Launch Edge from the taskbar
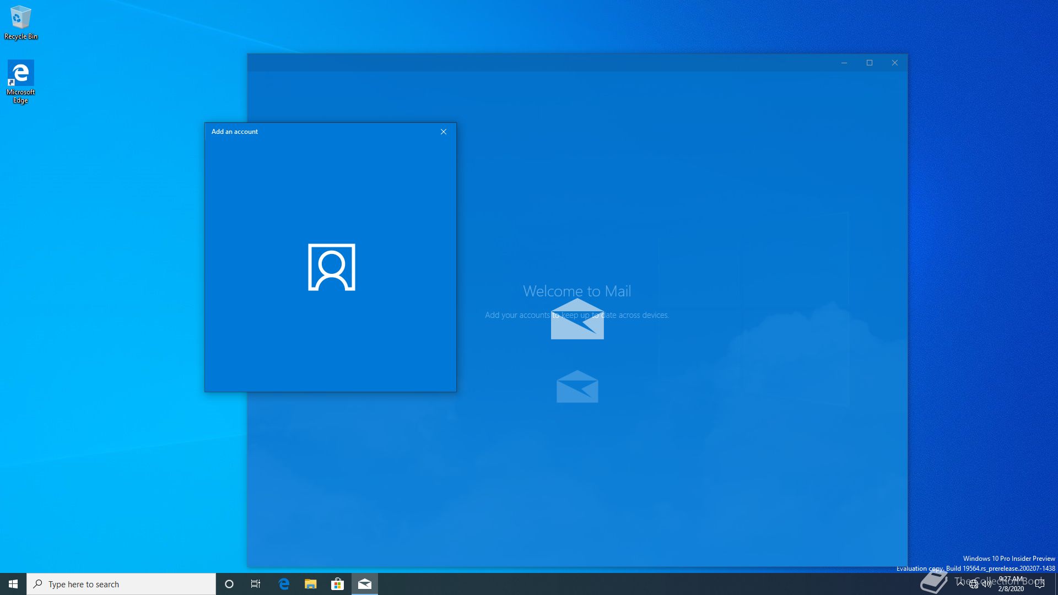1058x595 pixels. [x=284, y=584]
